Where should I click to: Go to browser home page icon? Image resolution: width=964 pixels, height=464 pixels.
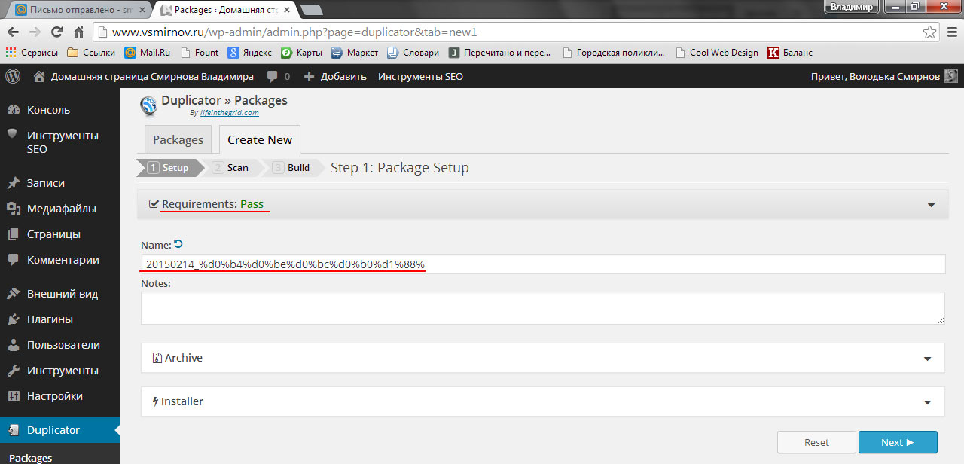78,32
